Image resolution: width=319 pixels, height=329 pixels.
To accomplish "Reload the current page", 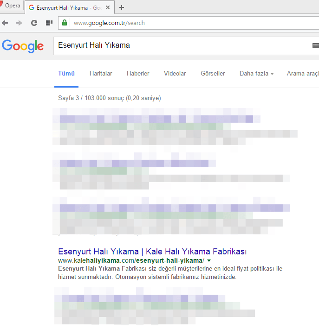I will 34,23.
